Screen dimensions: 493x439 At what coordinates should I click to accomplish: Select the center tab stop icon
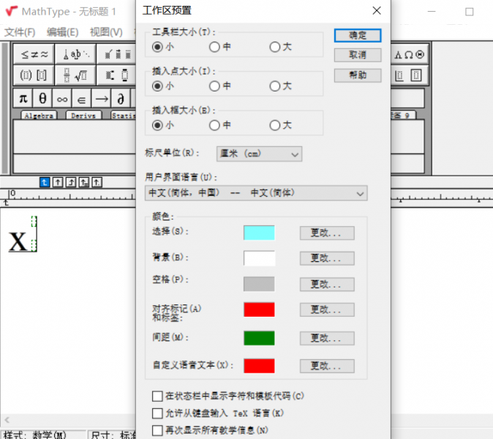(58, 182)
